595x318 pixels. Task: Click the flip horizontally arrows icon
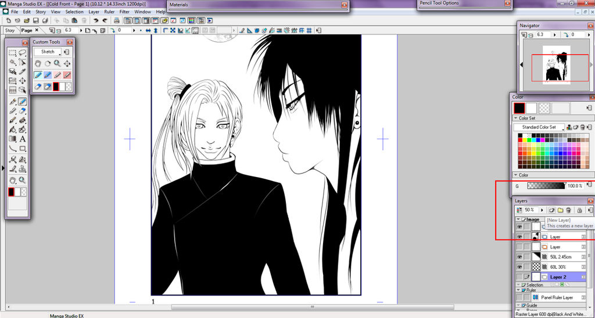(148, 30)
